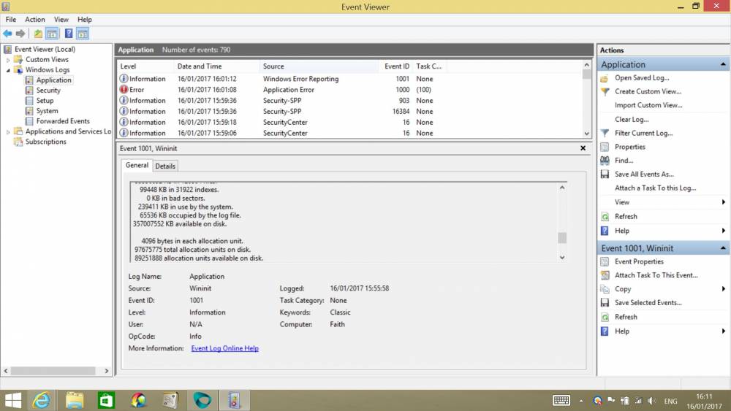The height and width of the screenshot is (411, 731).
Task: Click the Open Saved Log icon
Action: [605, 78]
